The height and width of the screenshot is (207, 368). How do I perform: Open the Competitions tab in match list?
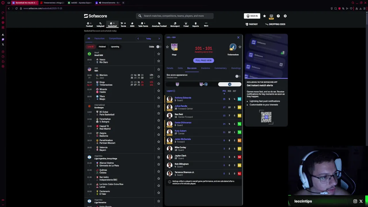pyautogui.click(x=115, y=39)
